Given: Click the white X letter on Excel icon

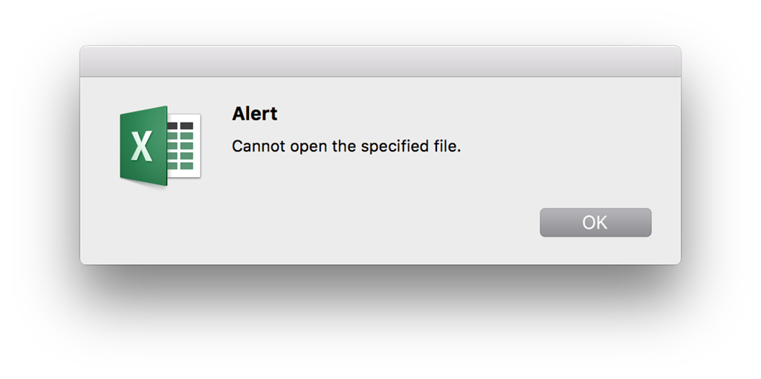Looking at the screenshot, I should coord(141,146).
